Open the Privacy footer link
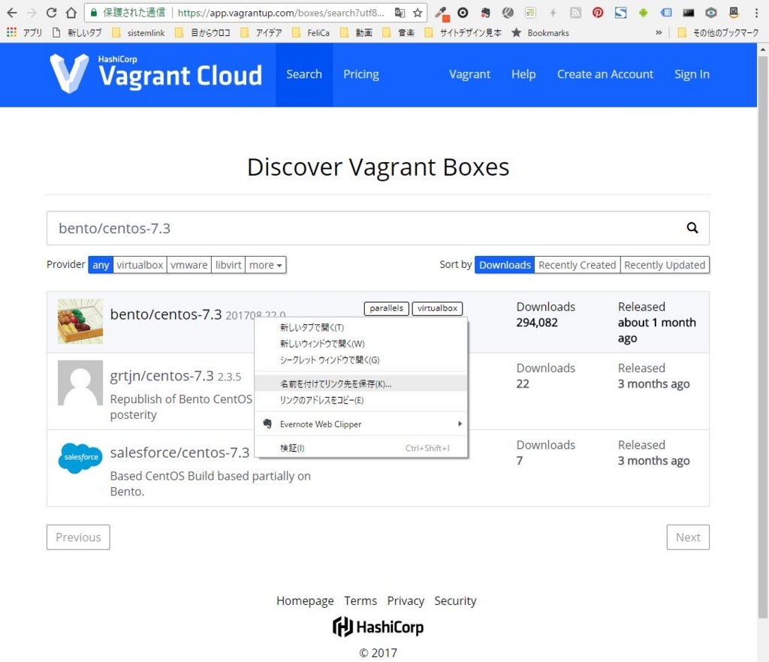The height and width of the screenshot is (662, 769). coord(406,600)
